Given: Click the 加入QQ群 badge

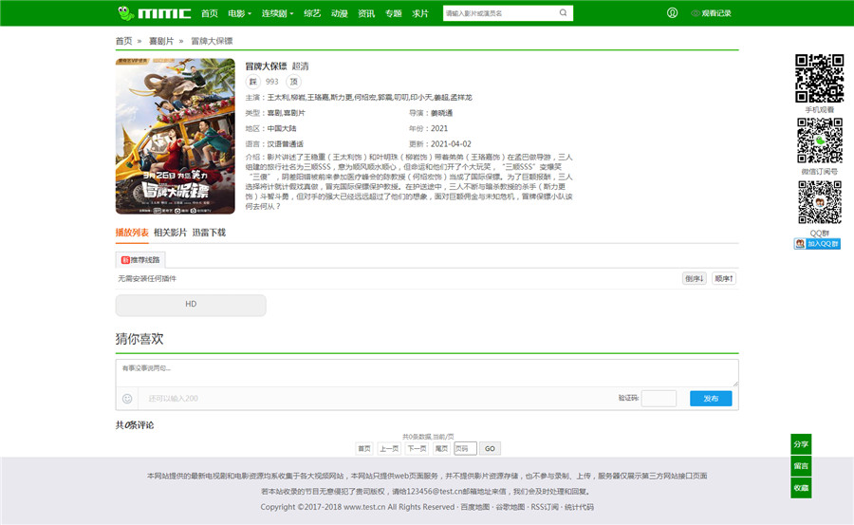Looking at the screenshot, I should click(x=817, y=243).
